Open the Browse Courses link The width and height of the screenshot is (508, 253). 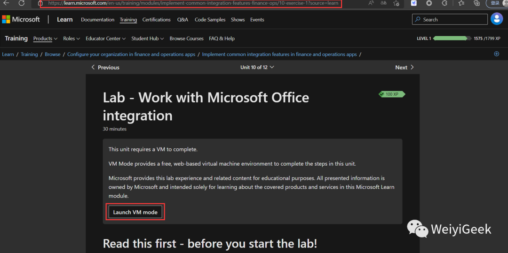coord(187,38)
